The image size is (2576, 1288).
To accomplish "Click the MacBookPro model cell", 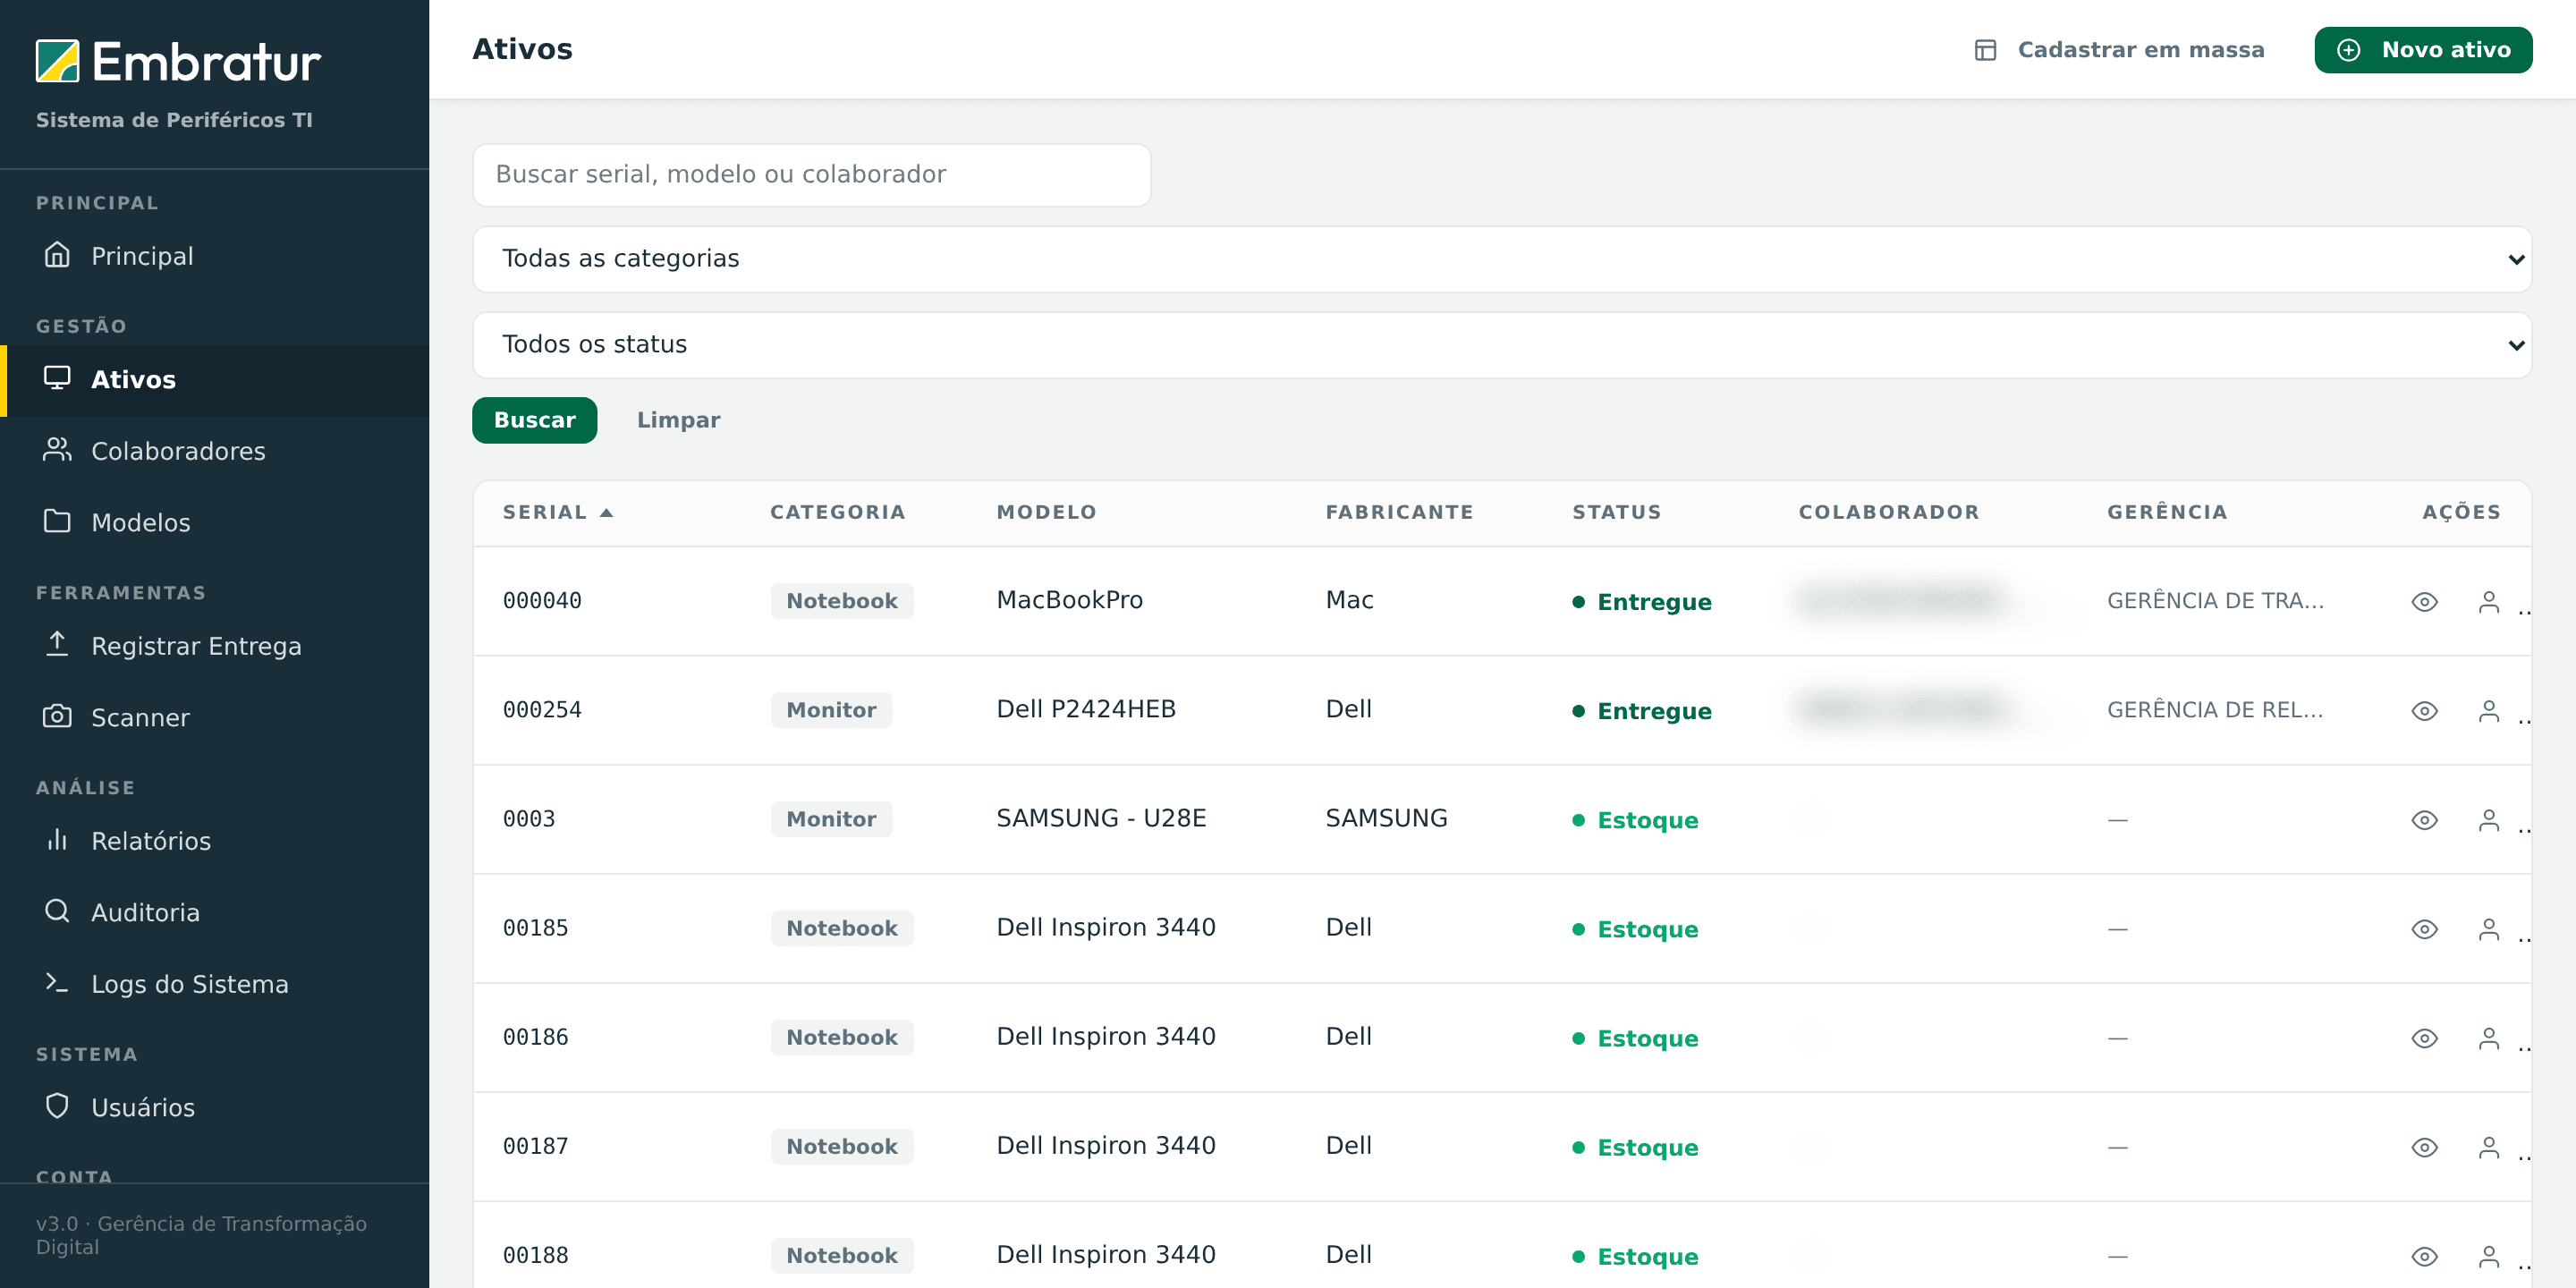I will tap(1069, 600).
